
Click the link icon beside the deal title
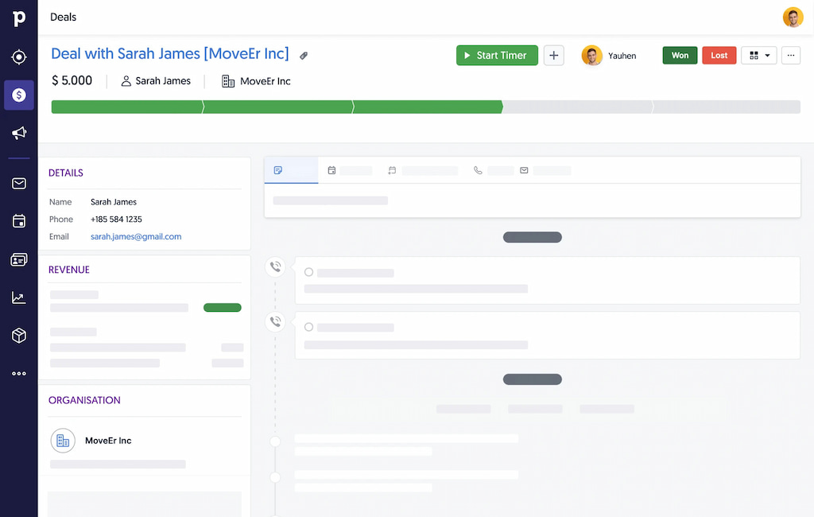304,55
